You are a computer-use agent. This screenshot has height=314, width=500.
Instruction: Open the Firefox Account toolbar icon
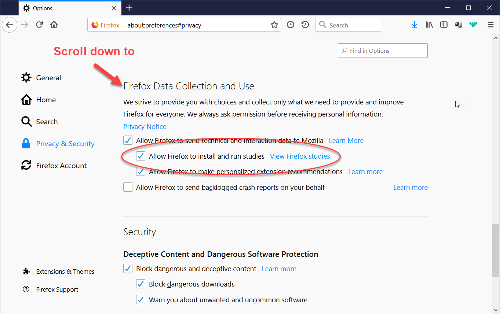458,25
